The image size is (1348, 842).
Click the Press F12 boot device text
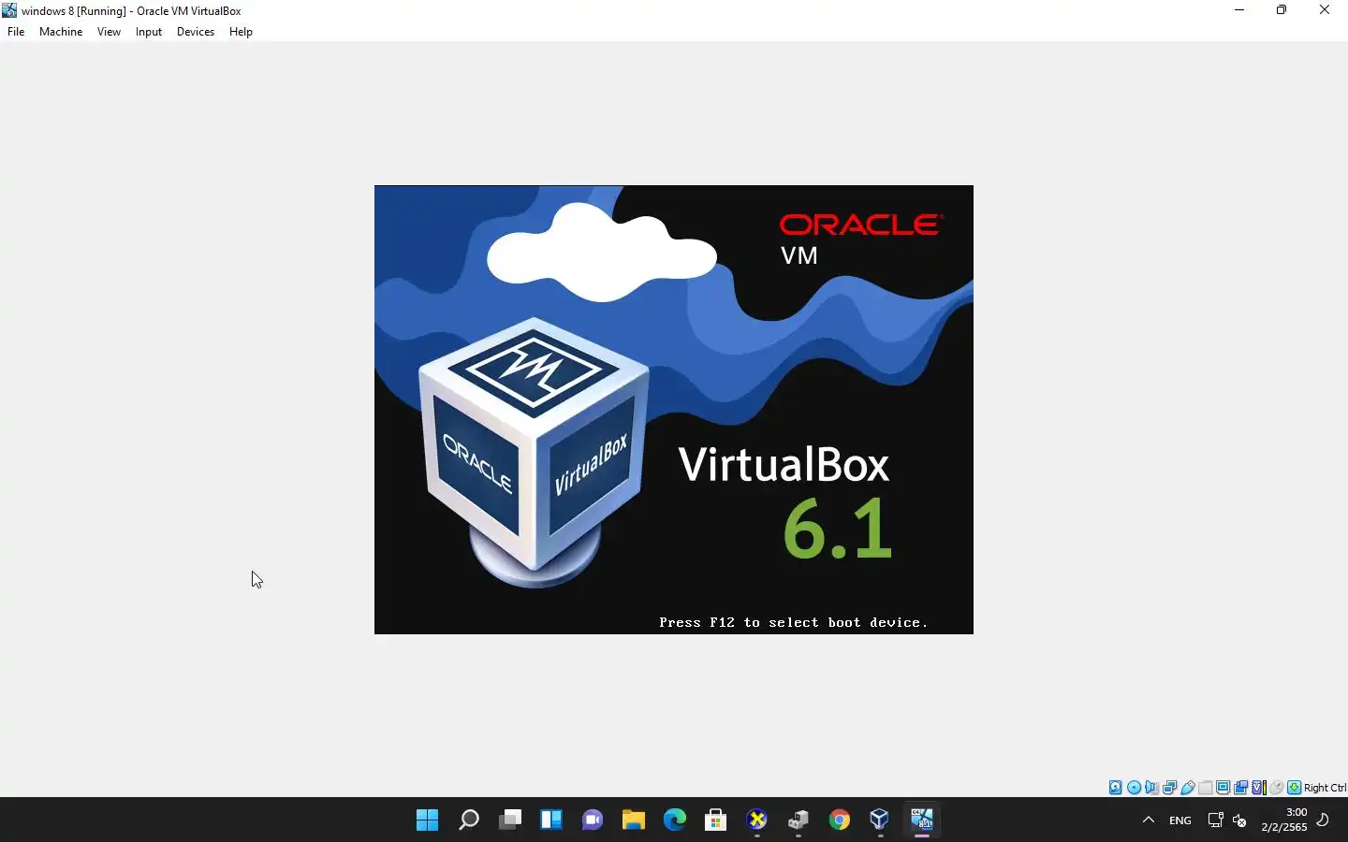coord(794,622)
